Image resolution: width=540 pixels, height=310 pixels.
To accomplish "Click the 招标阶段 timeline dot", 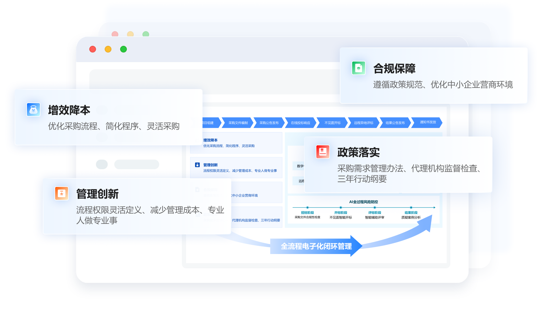I will coord(307,207).
